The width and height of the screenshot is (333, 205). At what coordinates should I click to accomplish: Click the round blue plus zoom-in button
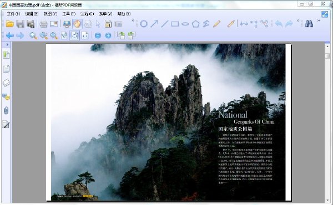[108, 35]
